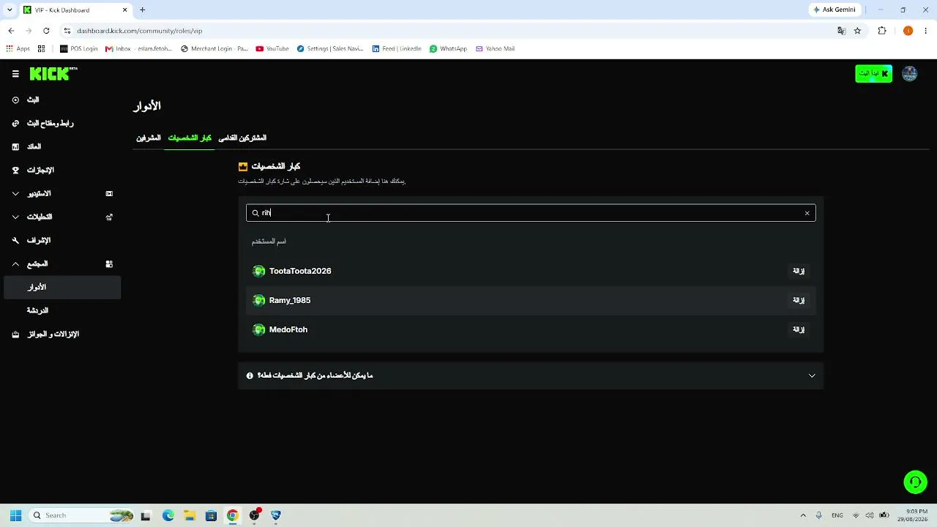Open the Chrome extensions puzzle icon
The image size is (937, 527).
[x=882, y=31]
